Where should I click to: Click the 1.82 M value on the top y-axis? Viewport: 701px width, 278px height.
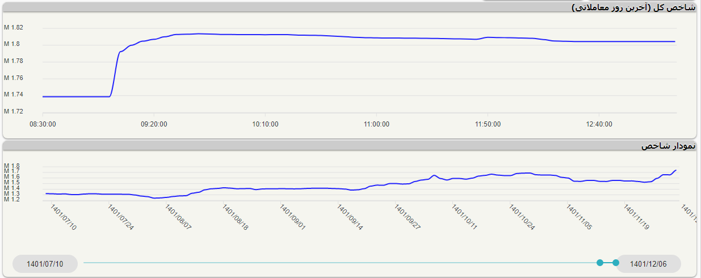point(13,27)
